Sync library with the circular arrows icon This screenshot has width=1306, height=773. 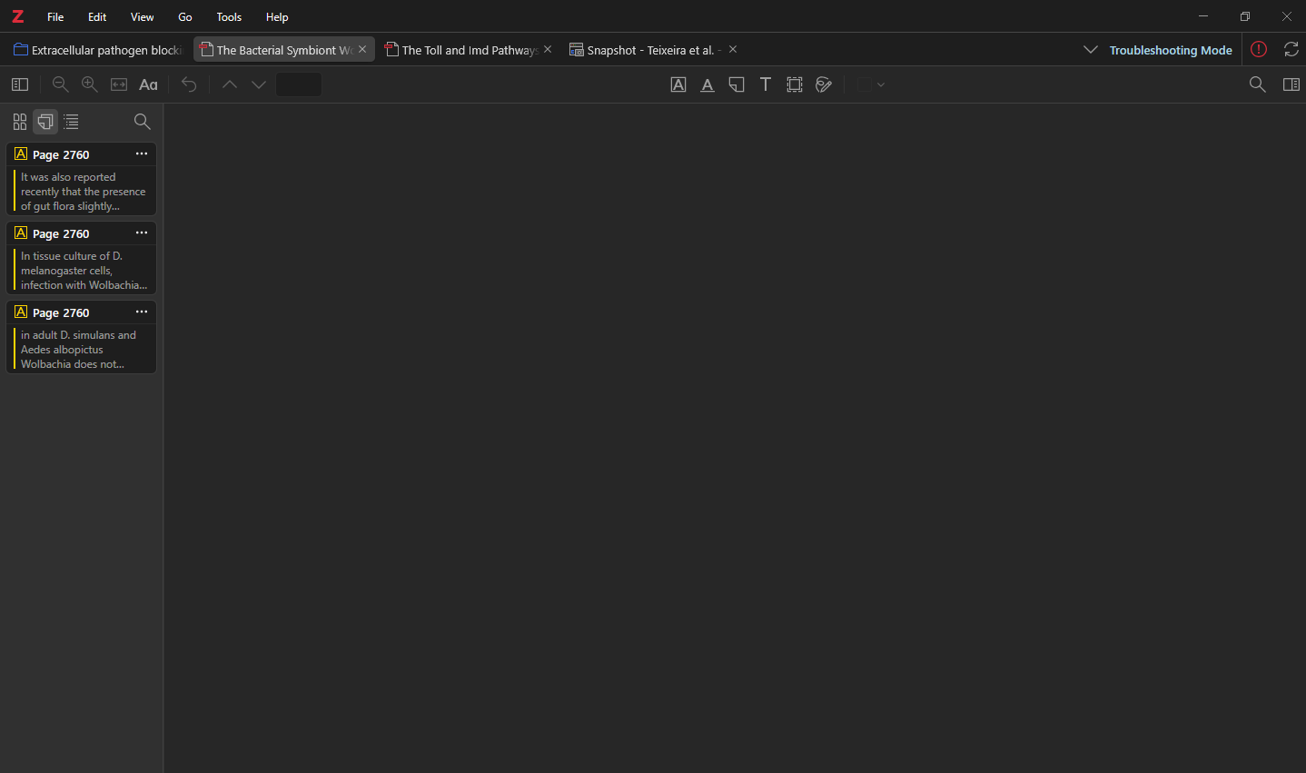point(1291,50)
